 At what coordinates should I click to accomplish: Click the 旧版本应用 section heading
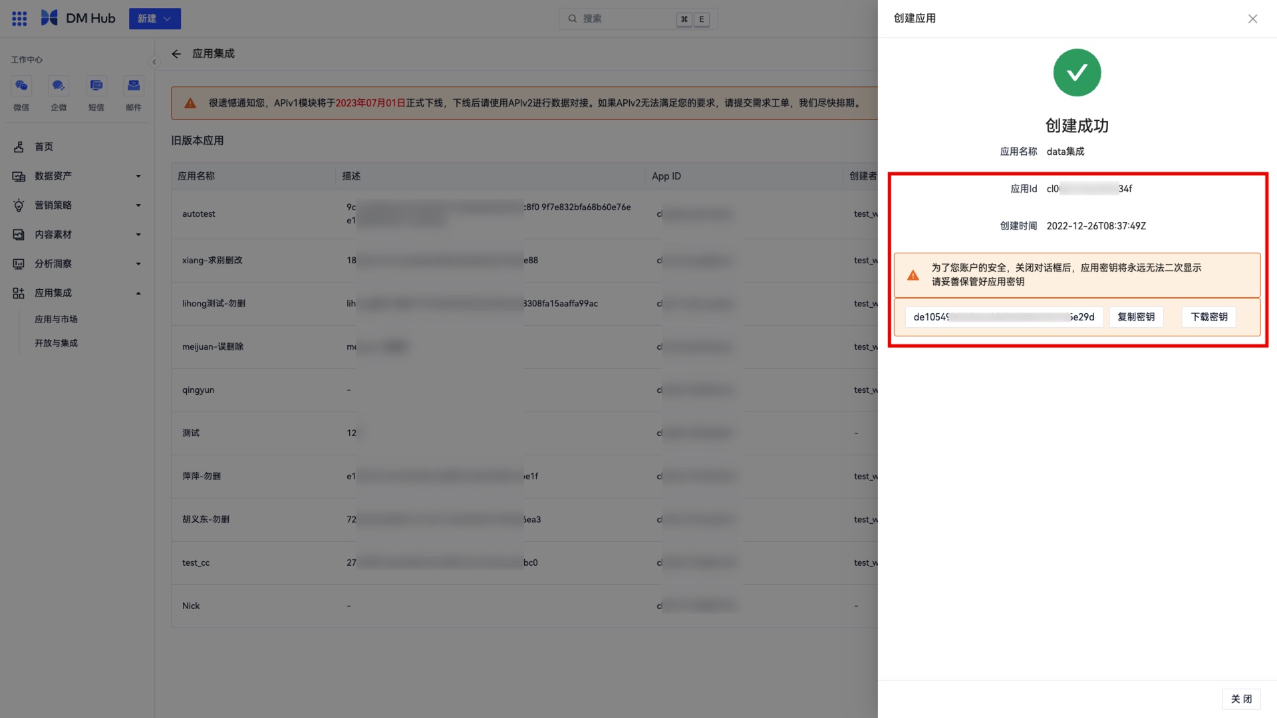pyautogui.click(x=198, y=141)
